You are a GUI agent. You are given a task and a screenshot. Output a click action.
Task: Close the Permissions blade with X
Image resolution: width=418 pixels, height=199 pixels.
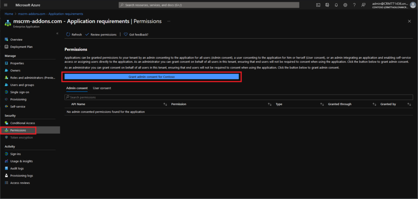point(409,21)
